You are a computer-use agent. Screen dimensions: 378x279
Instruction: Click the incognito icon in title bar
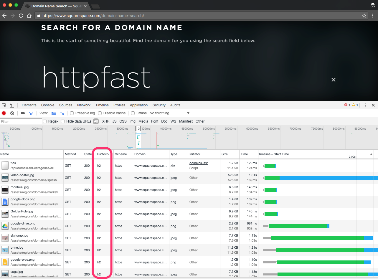pyautogui.click(x=373, y=5)
